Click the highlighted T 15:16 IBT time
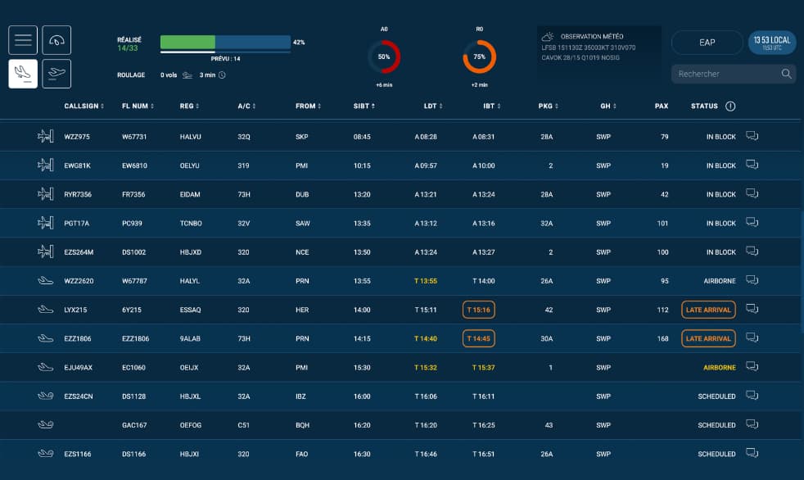 (x=478, y=310)
